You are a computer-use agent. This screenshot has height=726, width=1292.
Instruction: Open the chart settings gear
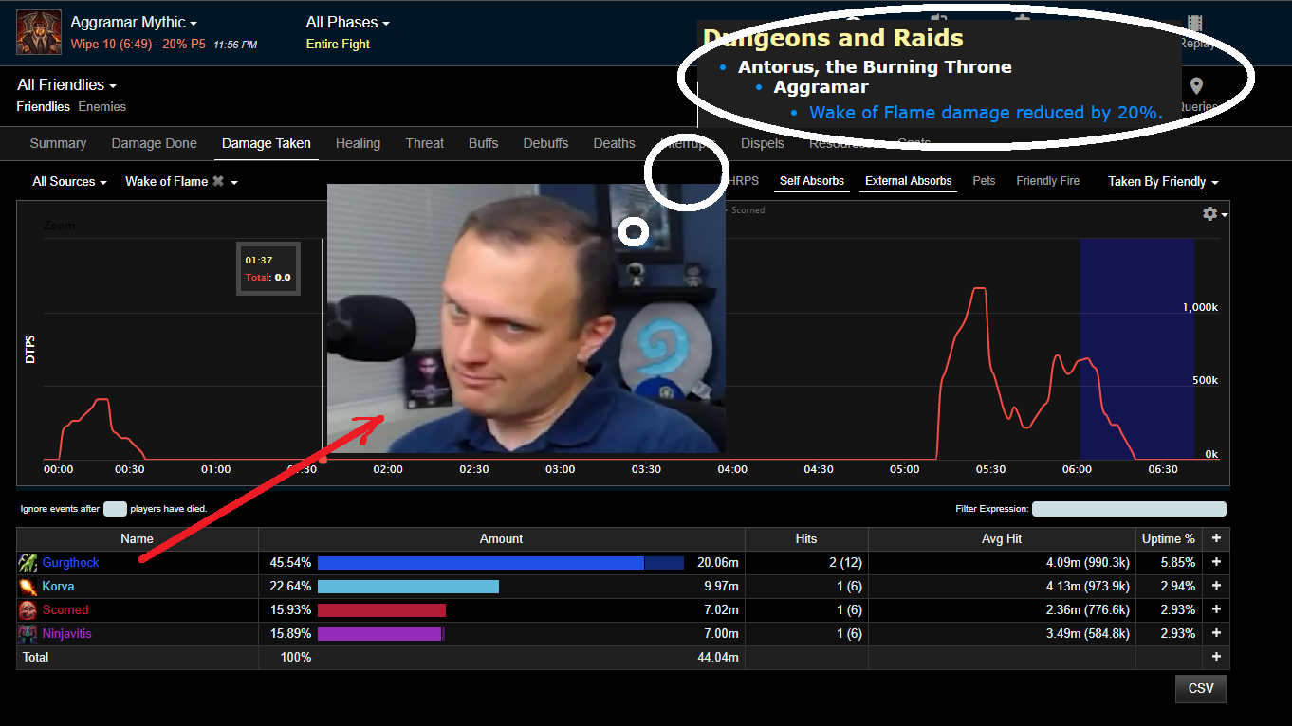click(x=1209, y=214)
